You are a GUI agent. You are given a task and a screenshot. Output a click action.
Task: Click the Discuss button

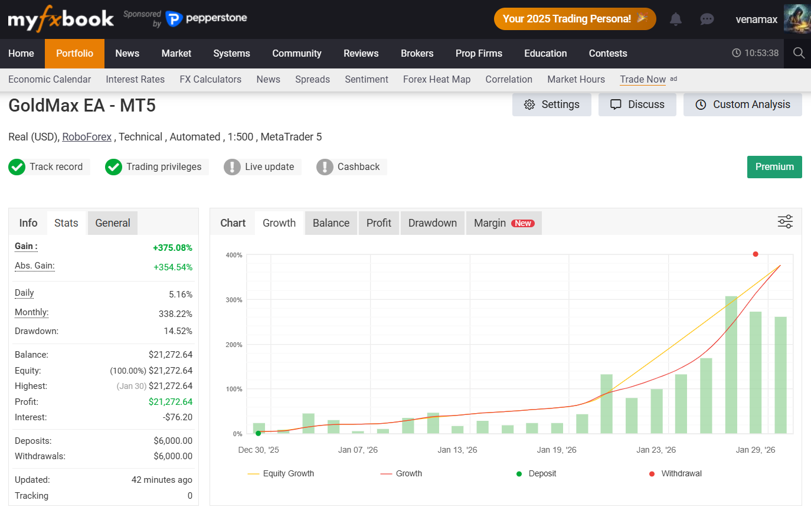click(637, 104)
